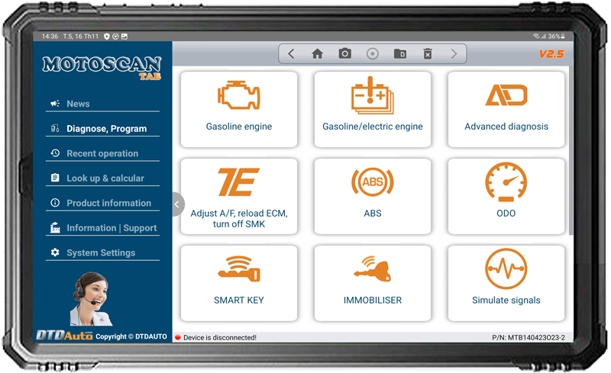Viewport: 611px width, 373px height.
Task: Click the home icon in toolbar
Action: 318,53
